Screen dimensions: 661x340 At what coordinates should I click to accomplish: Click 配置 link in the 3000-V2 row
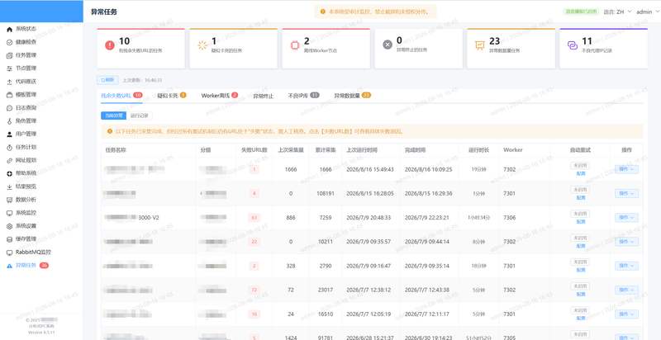[581, 222]
